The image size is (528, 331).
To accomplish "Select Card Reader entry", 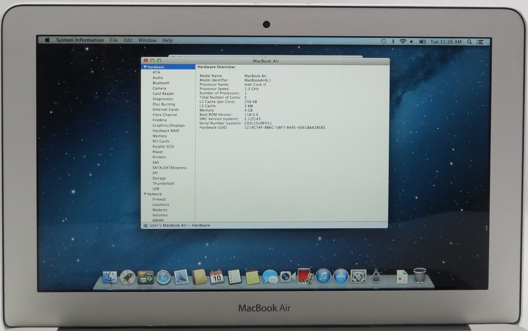I will coord(163,93).
